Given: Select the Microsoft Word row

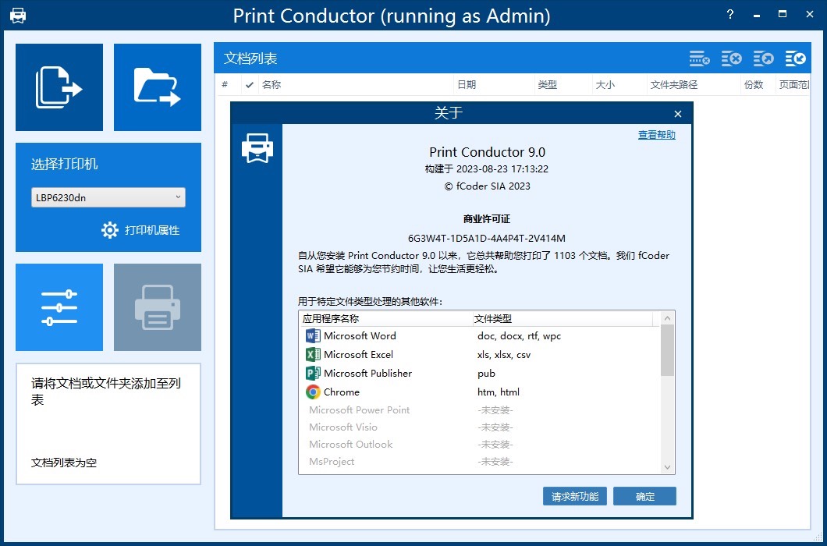Looking at the screenshot, I should pyautogui.click(x=480, y=336).
